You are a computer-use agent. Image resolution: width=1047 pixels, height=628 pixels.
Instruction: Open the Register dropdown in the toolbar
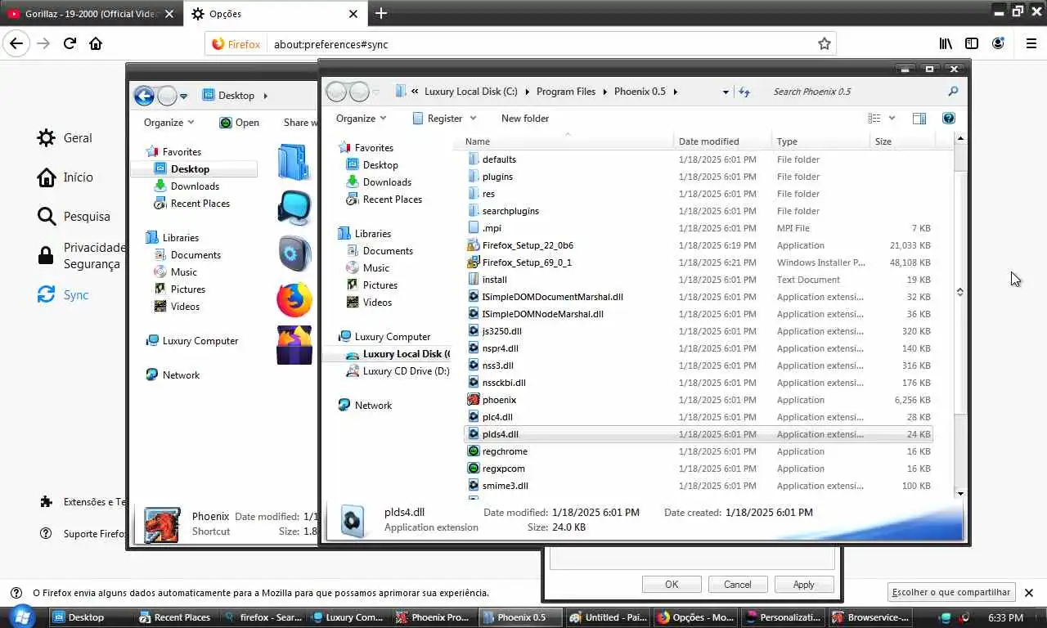click(x=443, y=118)
